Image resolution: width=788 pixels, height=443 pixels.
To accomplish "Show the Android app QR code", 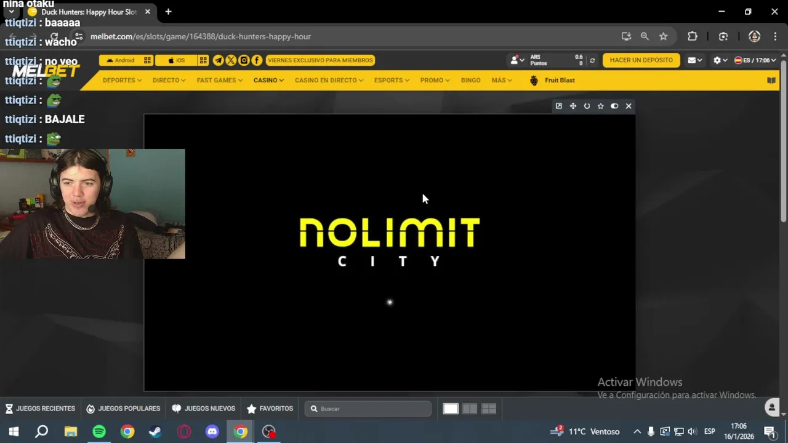I will pos(148,60).
